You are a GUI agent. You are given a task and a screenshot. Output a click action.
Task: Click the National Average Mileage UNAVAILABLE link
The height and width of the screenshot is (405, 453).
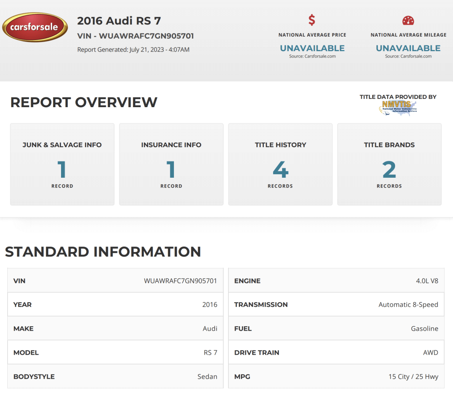408,48
